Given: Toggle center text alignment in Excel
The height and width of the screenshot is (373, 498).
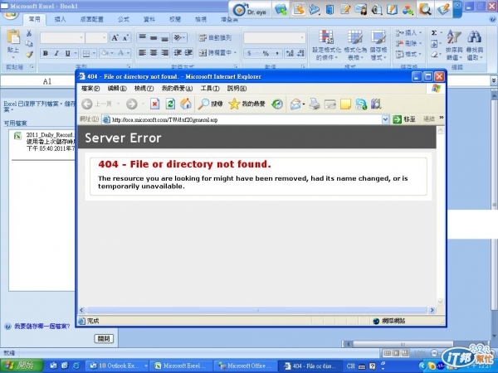Looking at the screenshot, I should click(x=154, y=53).
